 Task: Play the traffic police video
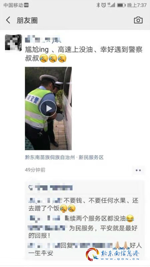tap(48, 108)
